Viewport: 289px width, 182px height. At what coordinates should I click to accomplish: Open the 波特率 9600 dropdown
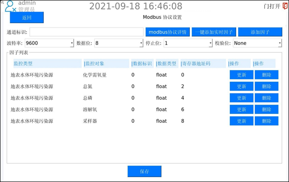click(x=49, y=43)
